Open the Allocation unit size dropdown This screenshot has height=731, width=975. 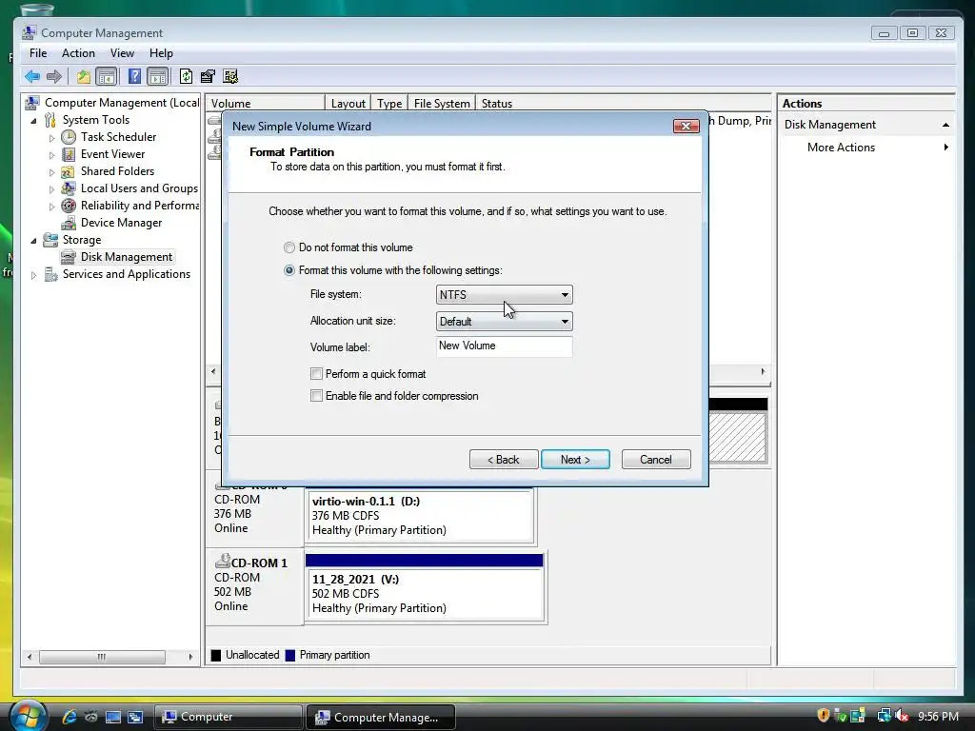coord(505,322)
